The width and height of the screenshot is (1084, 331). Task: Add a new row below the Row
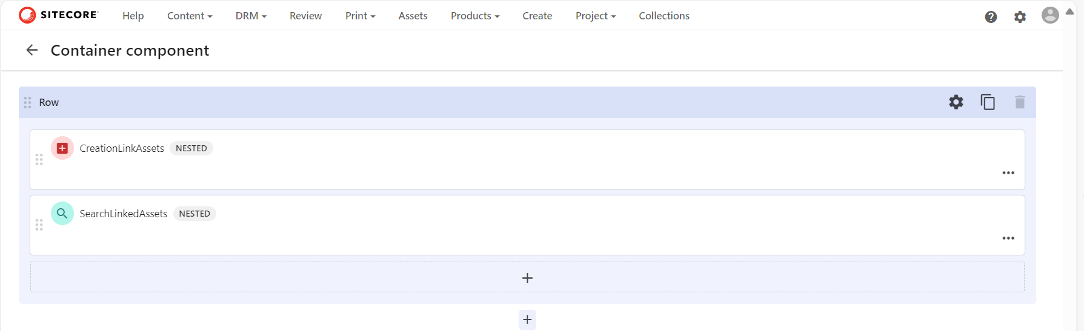click(527, 320)
